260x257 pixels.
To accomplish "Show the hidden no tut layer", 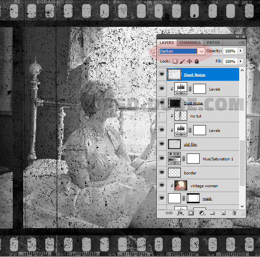I will (162, 115).
